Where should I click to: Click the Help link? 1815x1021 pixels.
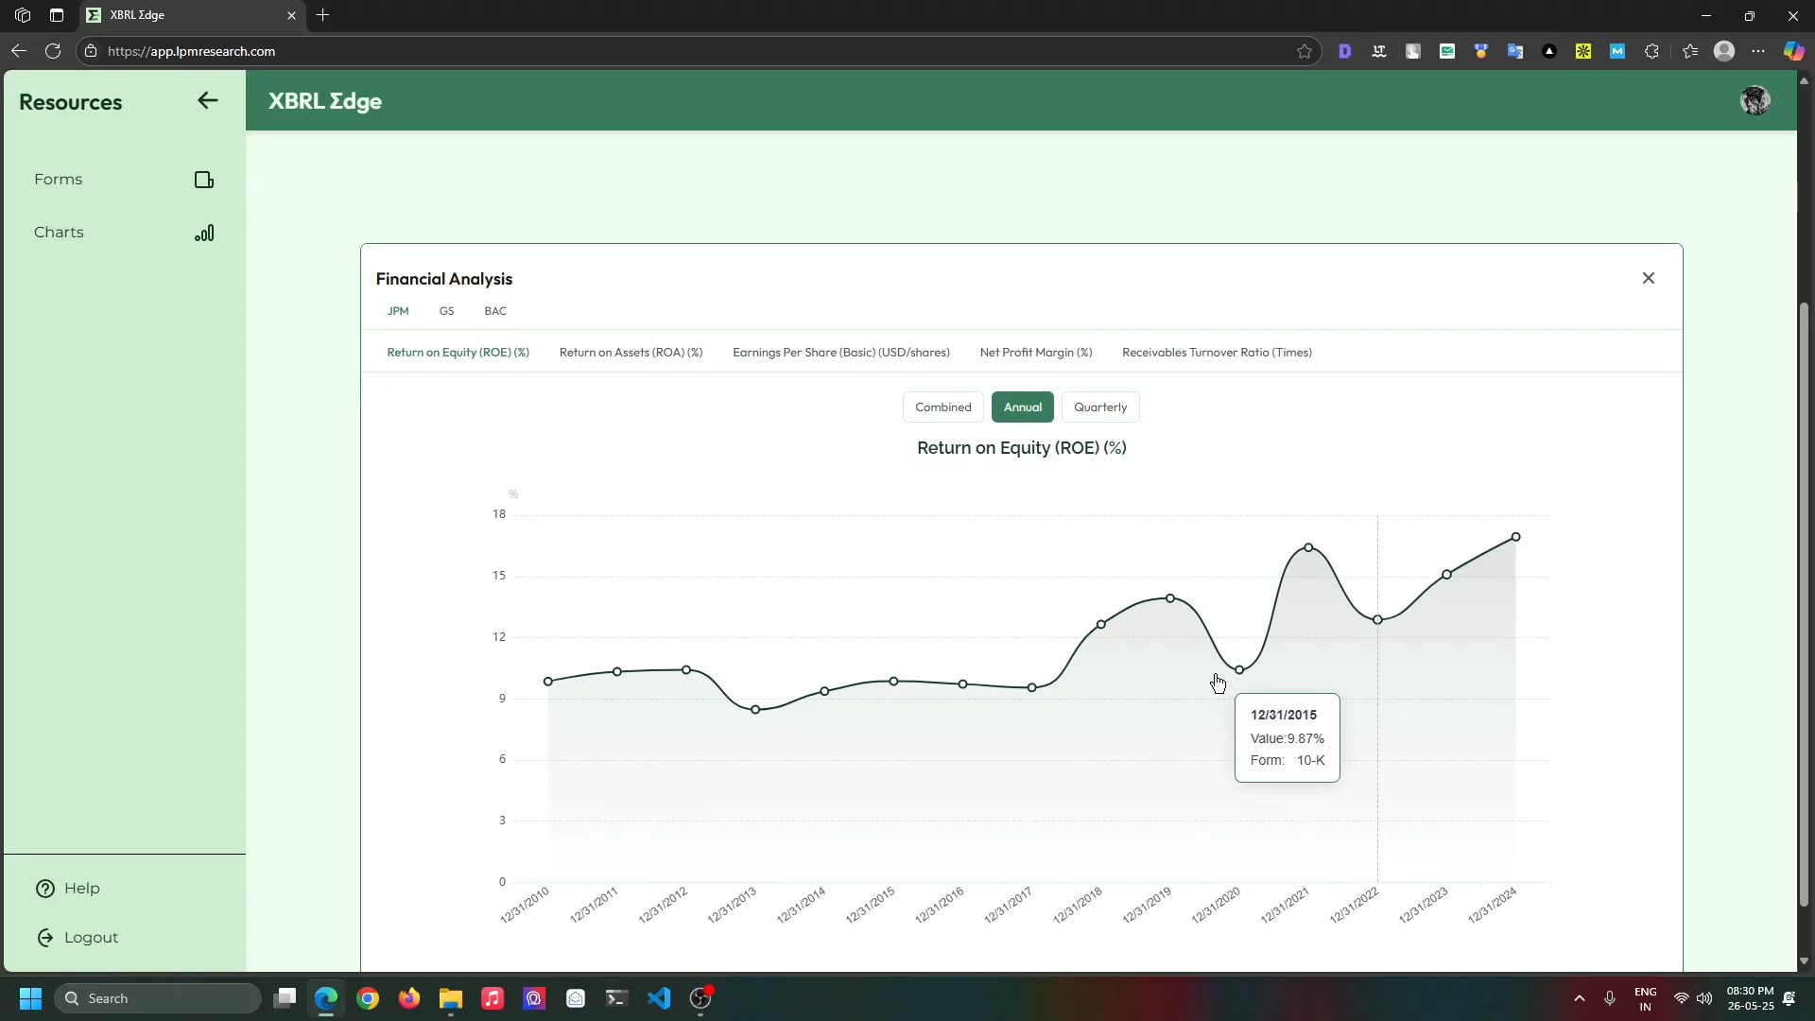click(x=82, y=889)
